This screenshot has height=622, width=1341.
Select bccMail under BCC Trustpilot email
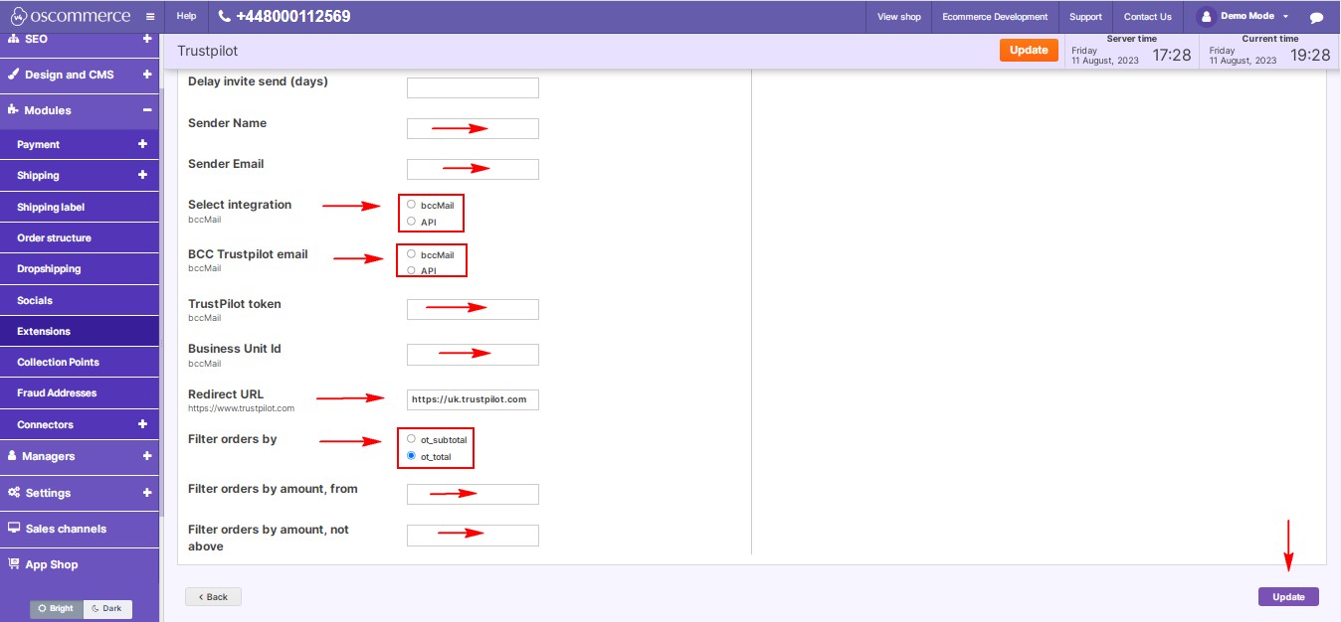[411, 254]
